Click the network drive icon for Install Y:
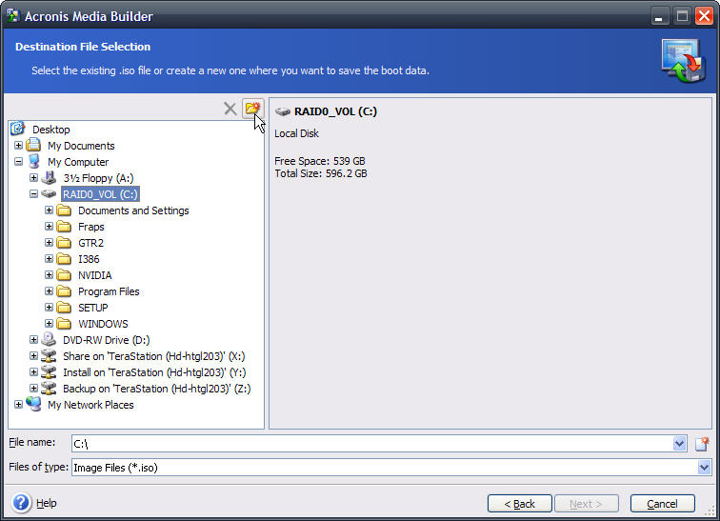 click(x=49, y=372)
